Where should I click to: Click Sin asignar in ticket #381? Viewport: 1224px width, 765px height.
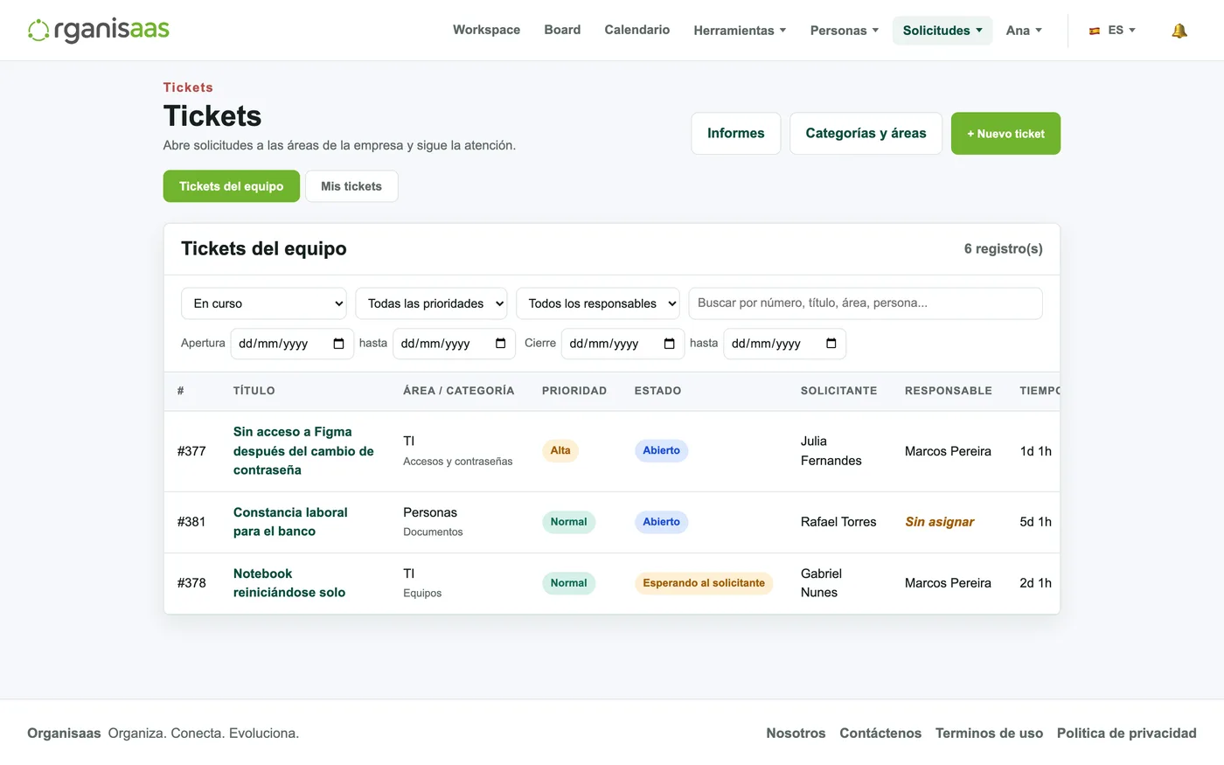(x=939, y=522)
